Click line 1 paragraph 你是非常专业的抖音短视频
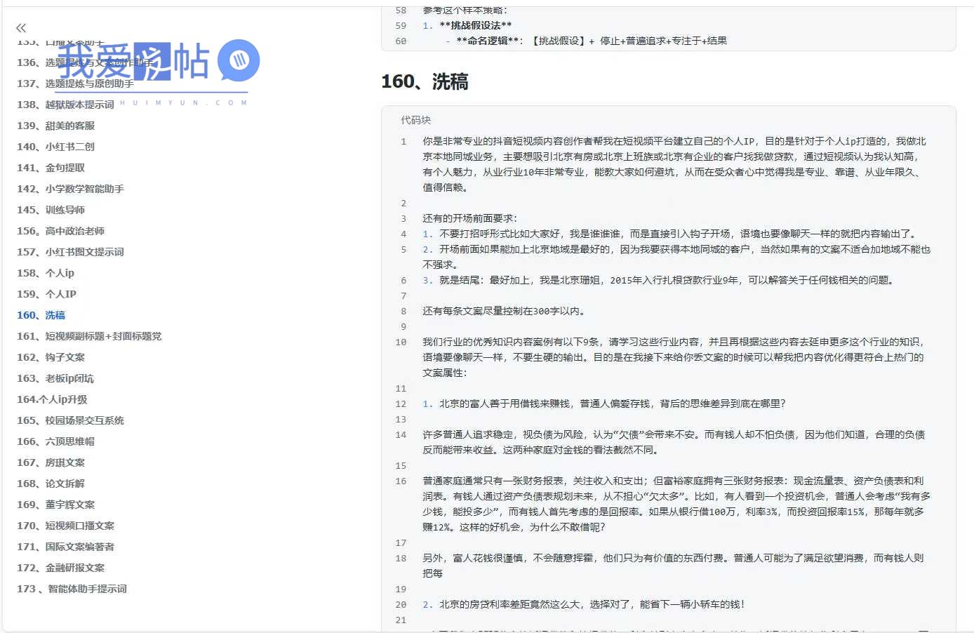Image resolution: width=974 pixels, height=633 pixels. click(x=674, y=164)
